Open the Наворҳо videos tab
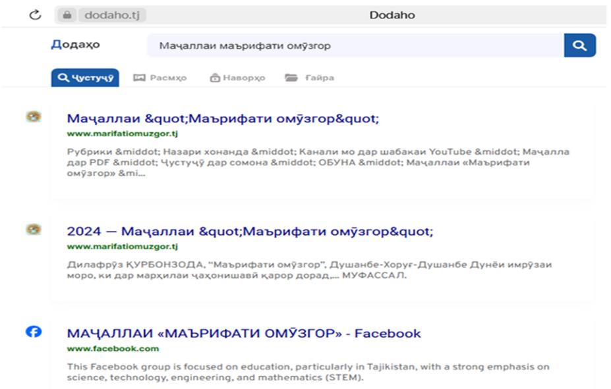Image resolution: width=611 pixels, height=389 pixels. coord(237,78)
